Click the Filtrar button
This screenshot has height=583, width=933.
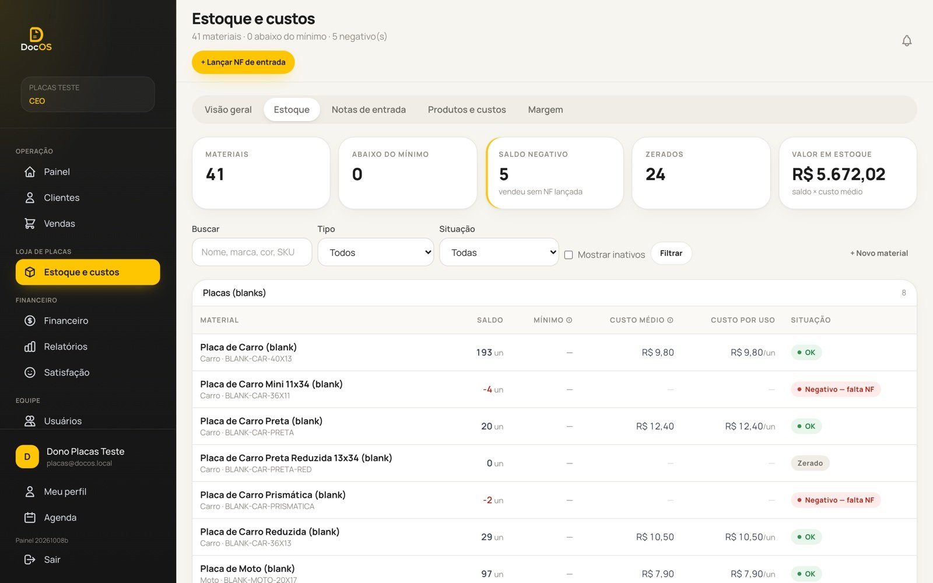click(671, 253)
